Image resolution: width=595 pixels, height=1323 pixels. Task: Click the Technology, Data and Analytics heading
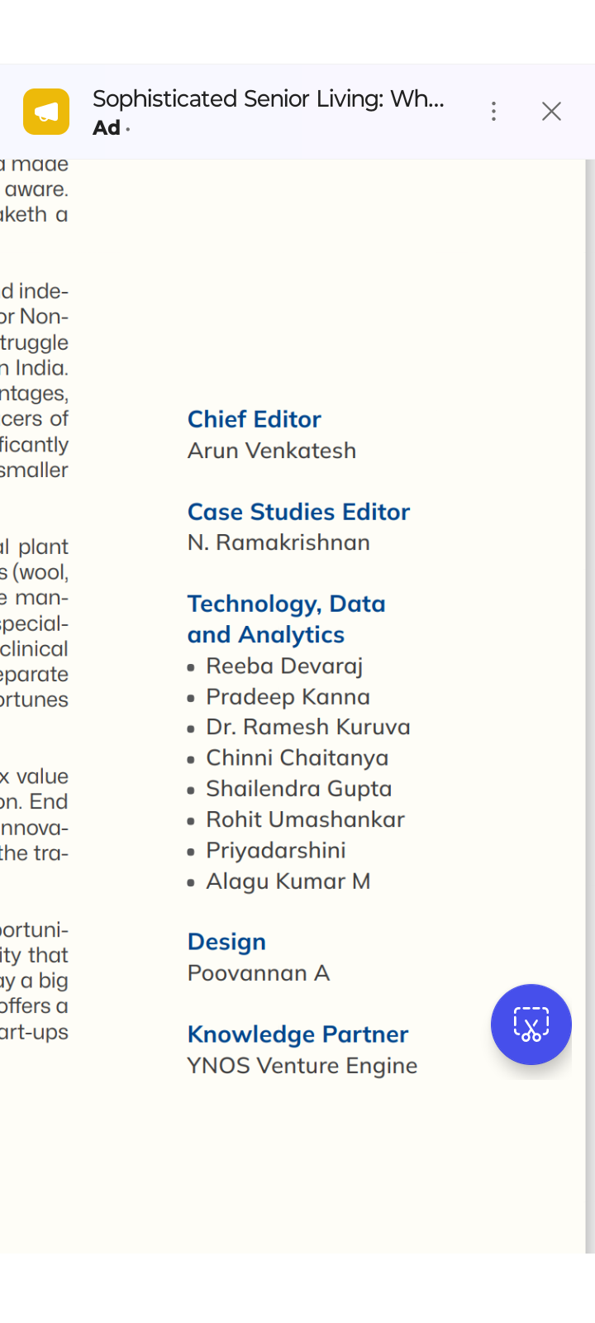(286, 619)
